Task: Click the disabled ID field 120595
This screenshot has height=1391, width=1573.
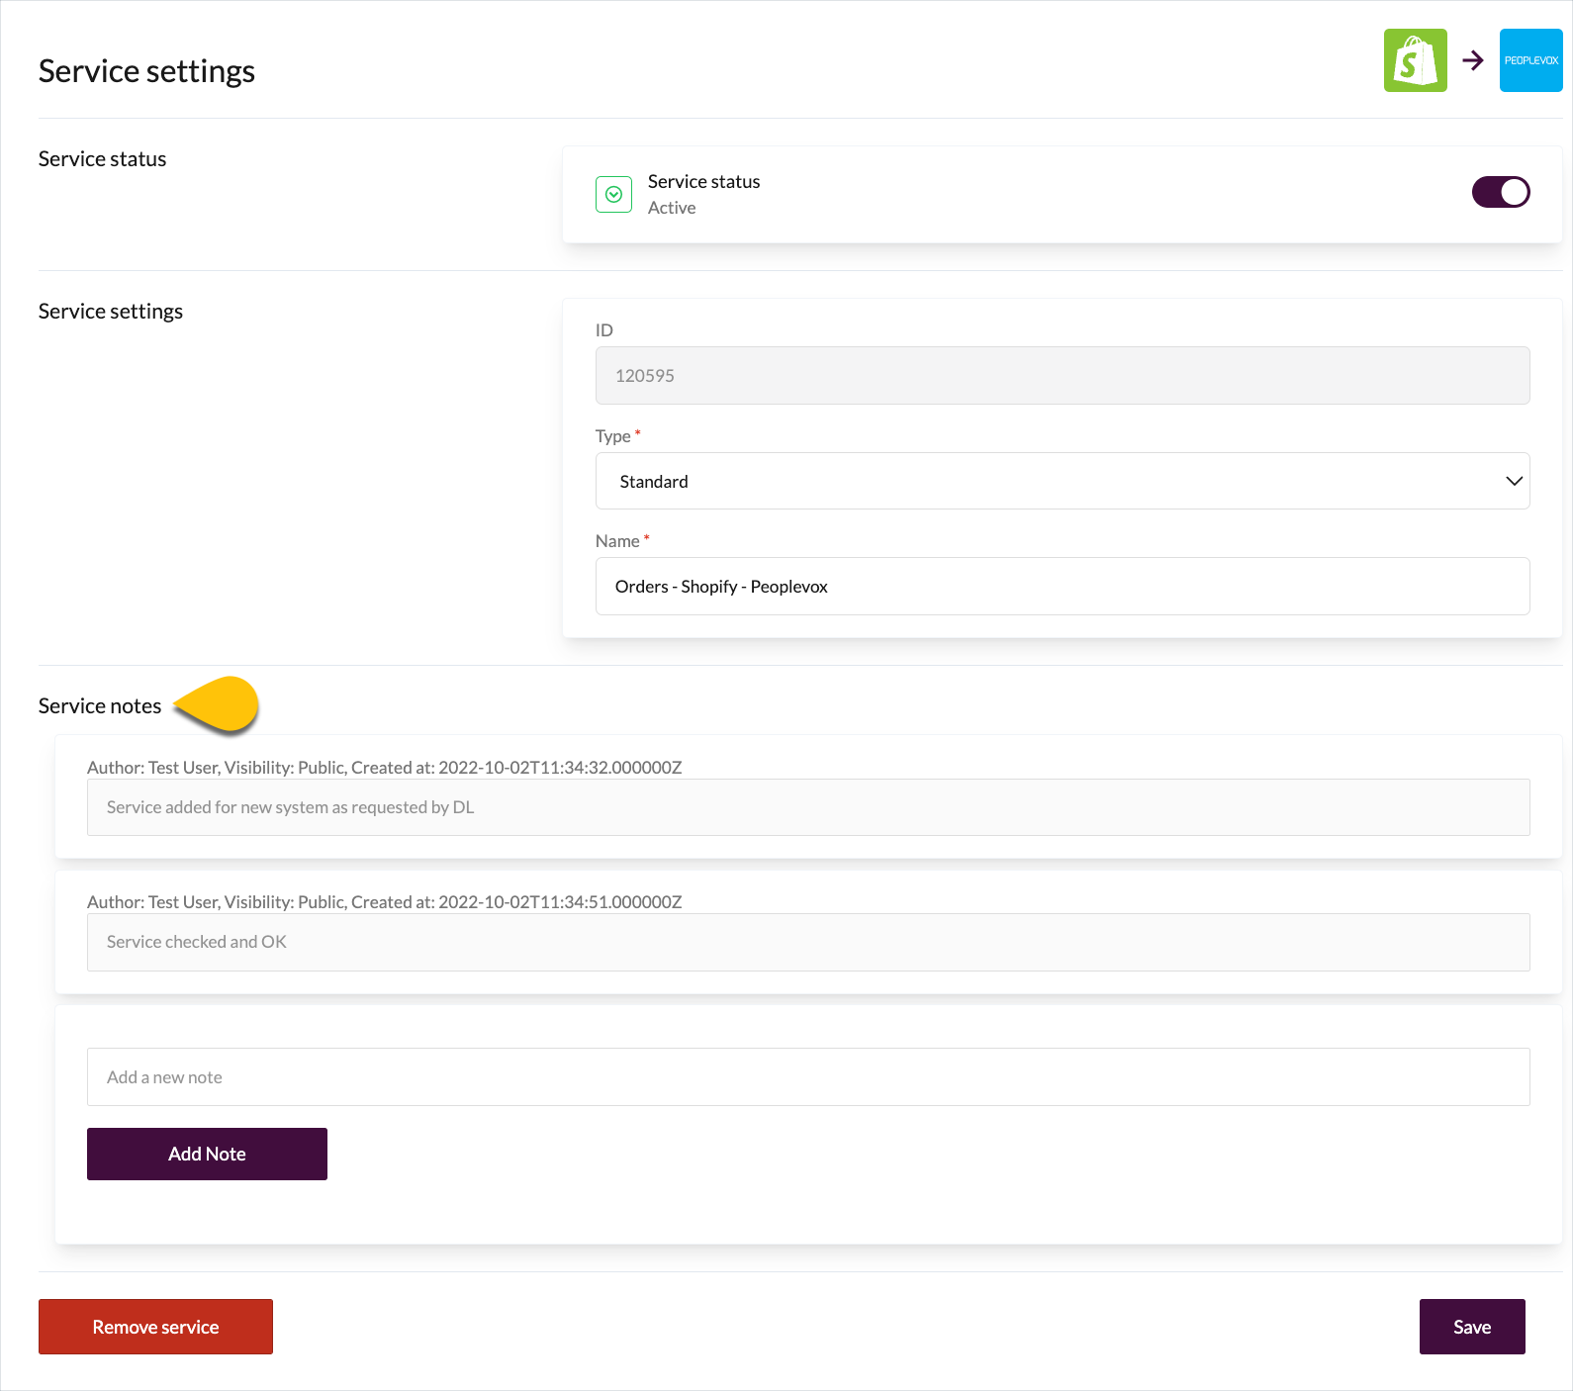Action: tap(1061, 376)
